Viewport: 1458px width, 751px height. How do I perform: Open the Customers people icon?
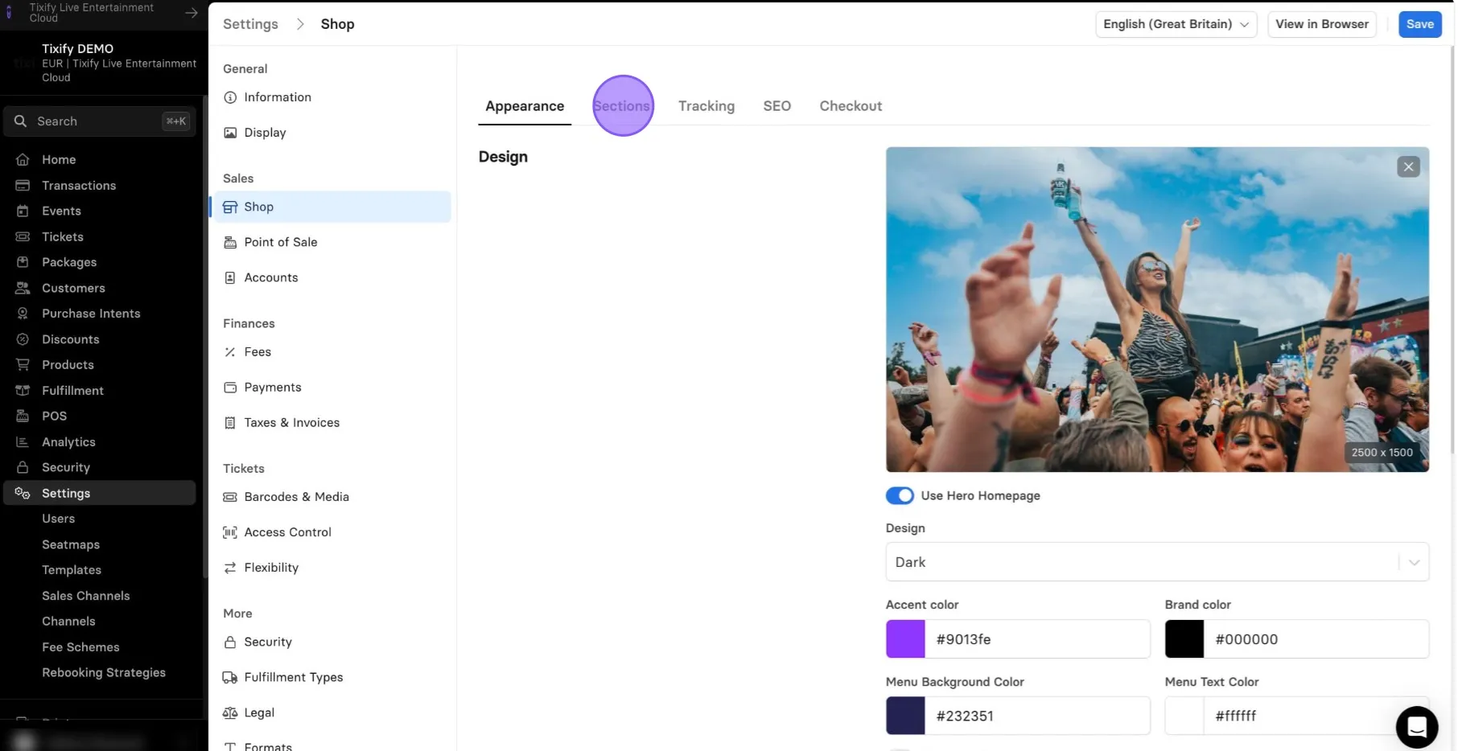pos(23,288)
